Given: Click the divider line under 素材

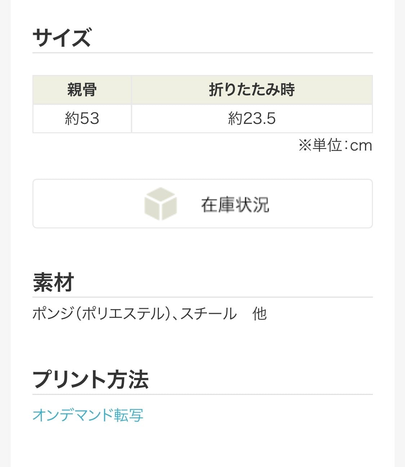Looking at the screenshot, I should [202, 297].
